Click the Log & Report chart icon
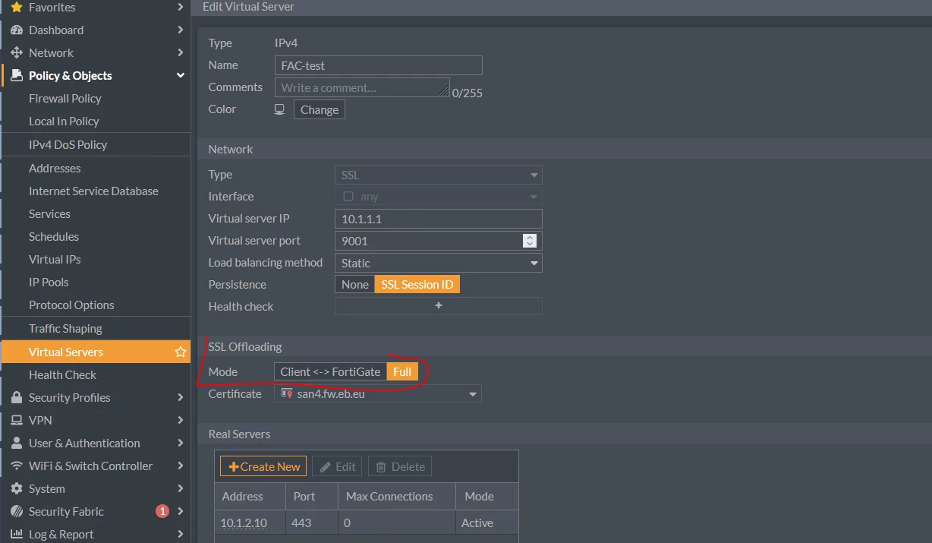The width and height of the screenshot is (932, 543). (x=17, y=535)
